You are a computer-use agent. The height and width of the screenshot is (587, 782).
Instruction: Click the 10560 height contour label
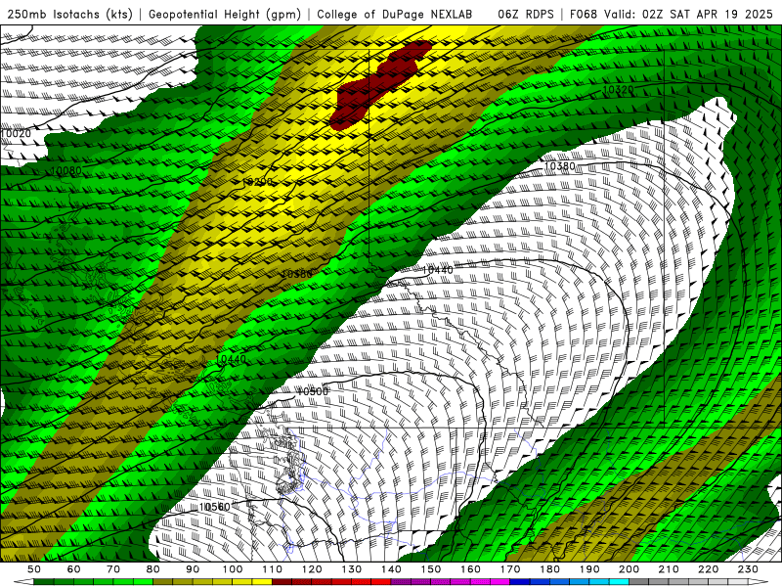(215, 507)
